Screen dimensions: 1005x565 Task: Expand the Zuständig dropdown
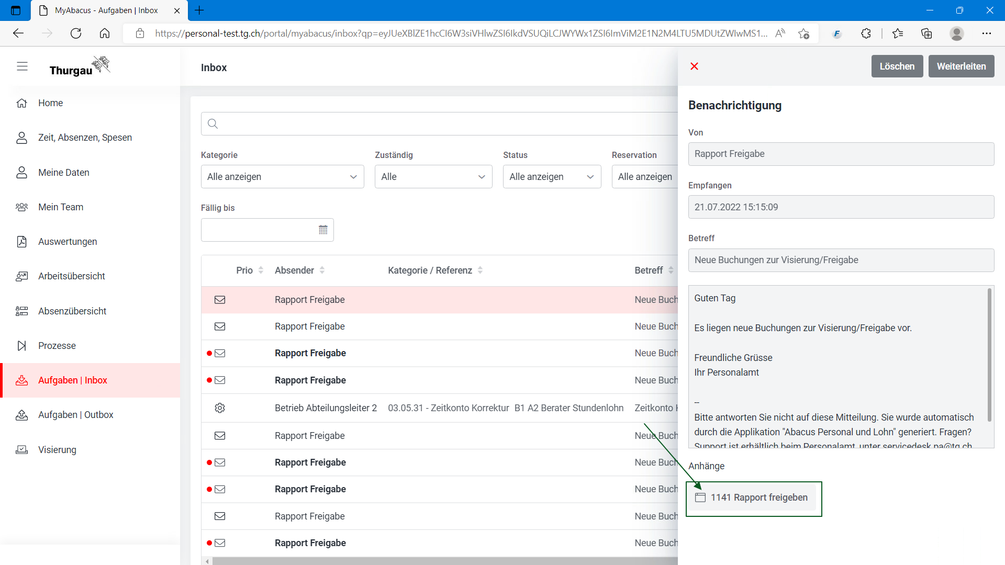coord(433,177)
